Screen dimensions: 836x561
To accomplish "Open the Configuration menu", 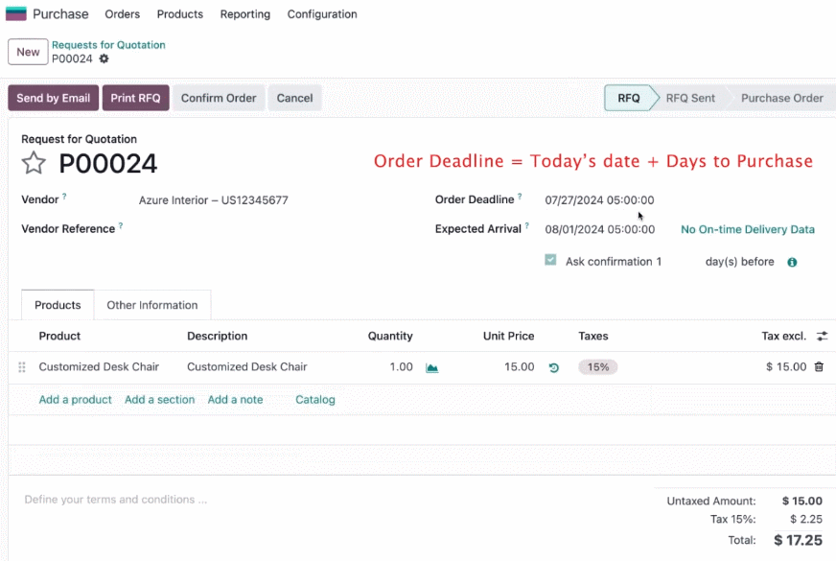I will pyautogui.click(x=322, y=13).
